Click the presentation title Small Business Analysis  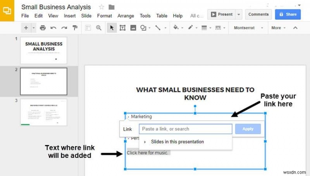(x=56, y=7)
